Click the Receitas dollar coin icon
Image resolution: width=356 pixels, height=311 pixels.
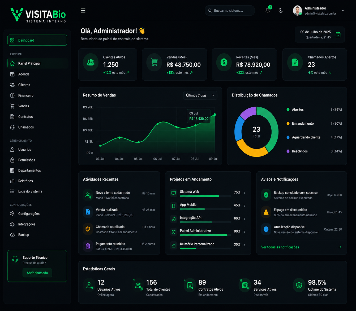[x=224, y=62]
